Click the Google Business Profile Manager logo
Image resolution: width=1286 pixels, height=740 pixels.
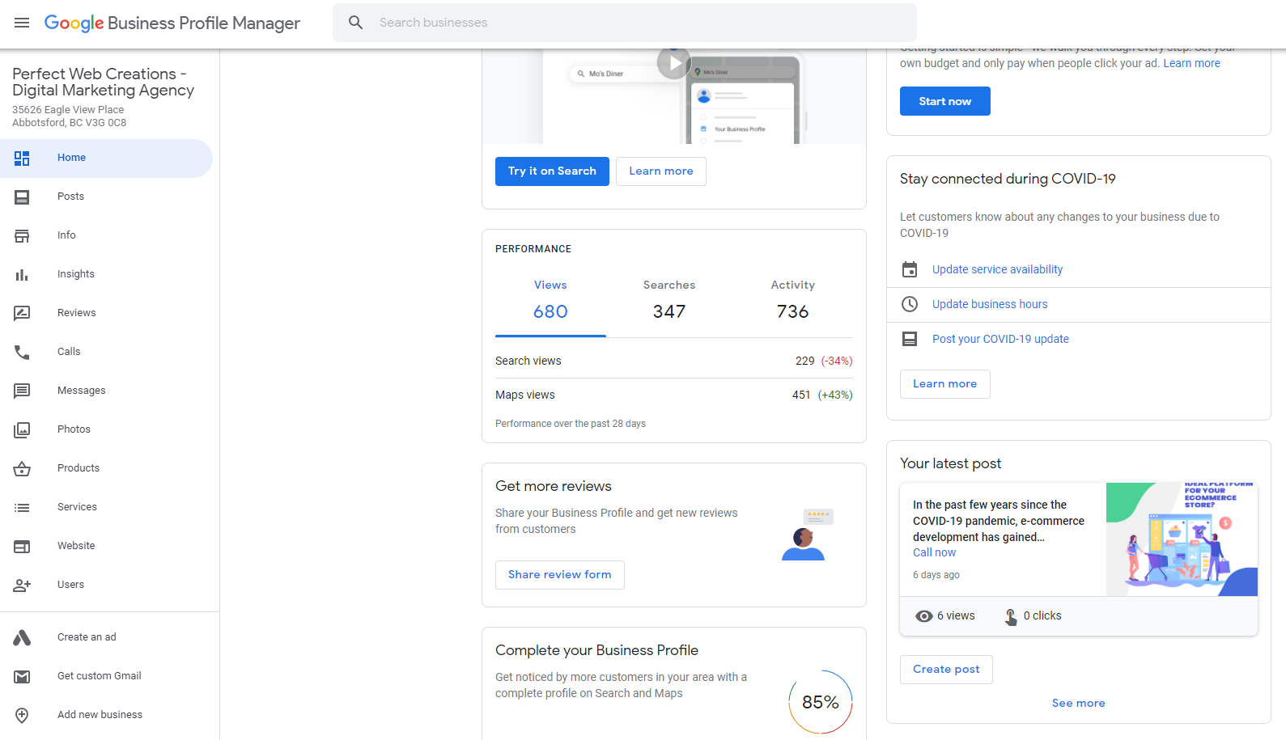tap(172, 23)
